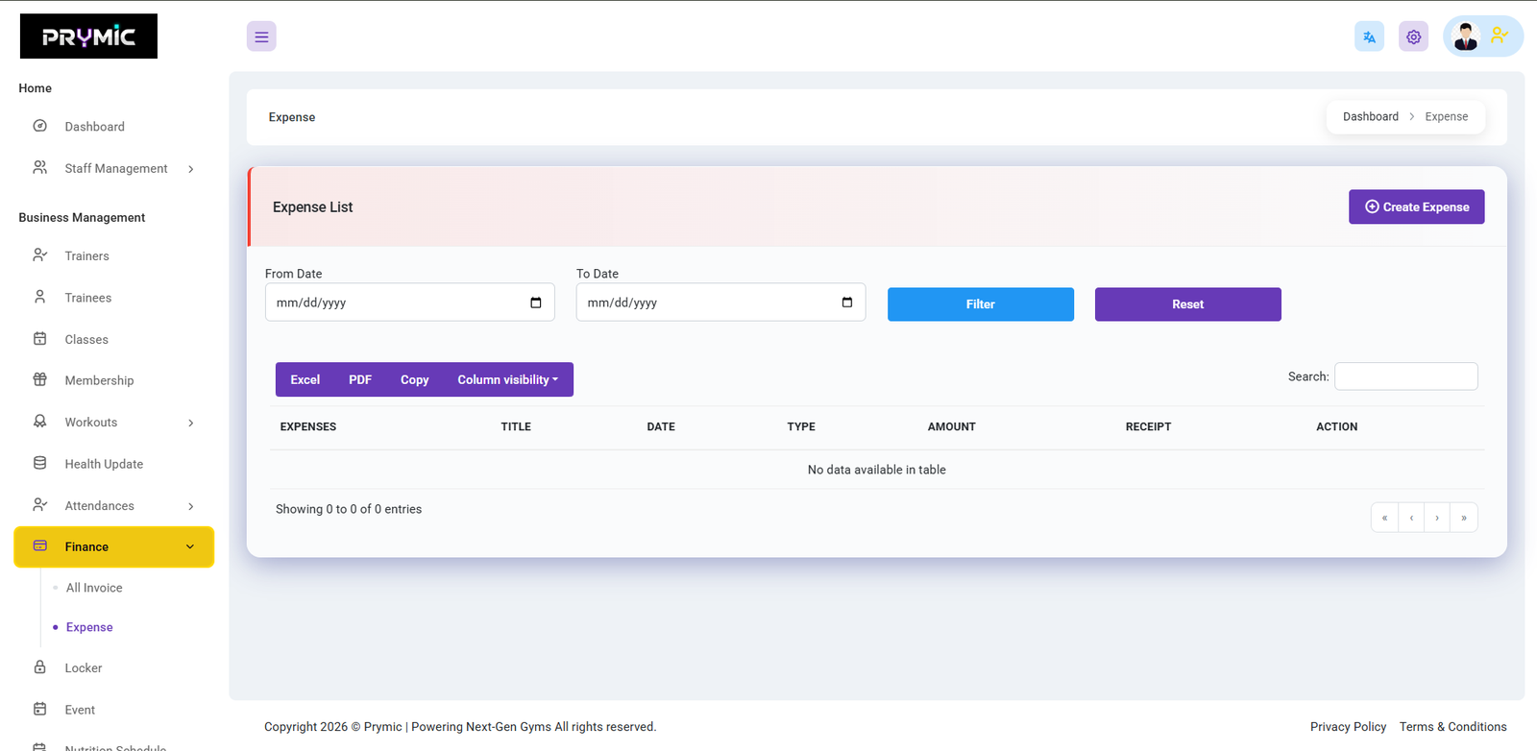Expand the Workouts submenu arrow
This screenshot has height=751, width=1537.
(x=191, y=423)
